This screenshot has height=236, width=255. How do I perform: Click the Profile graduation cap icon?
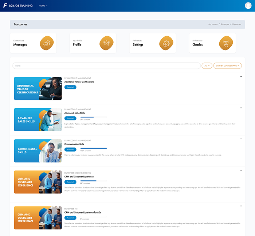click(x=106, y=43)
